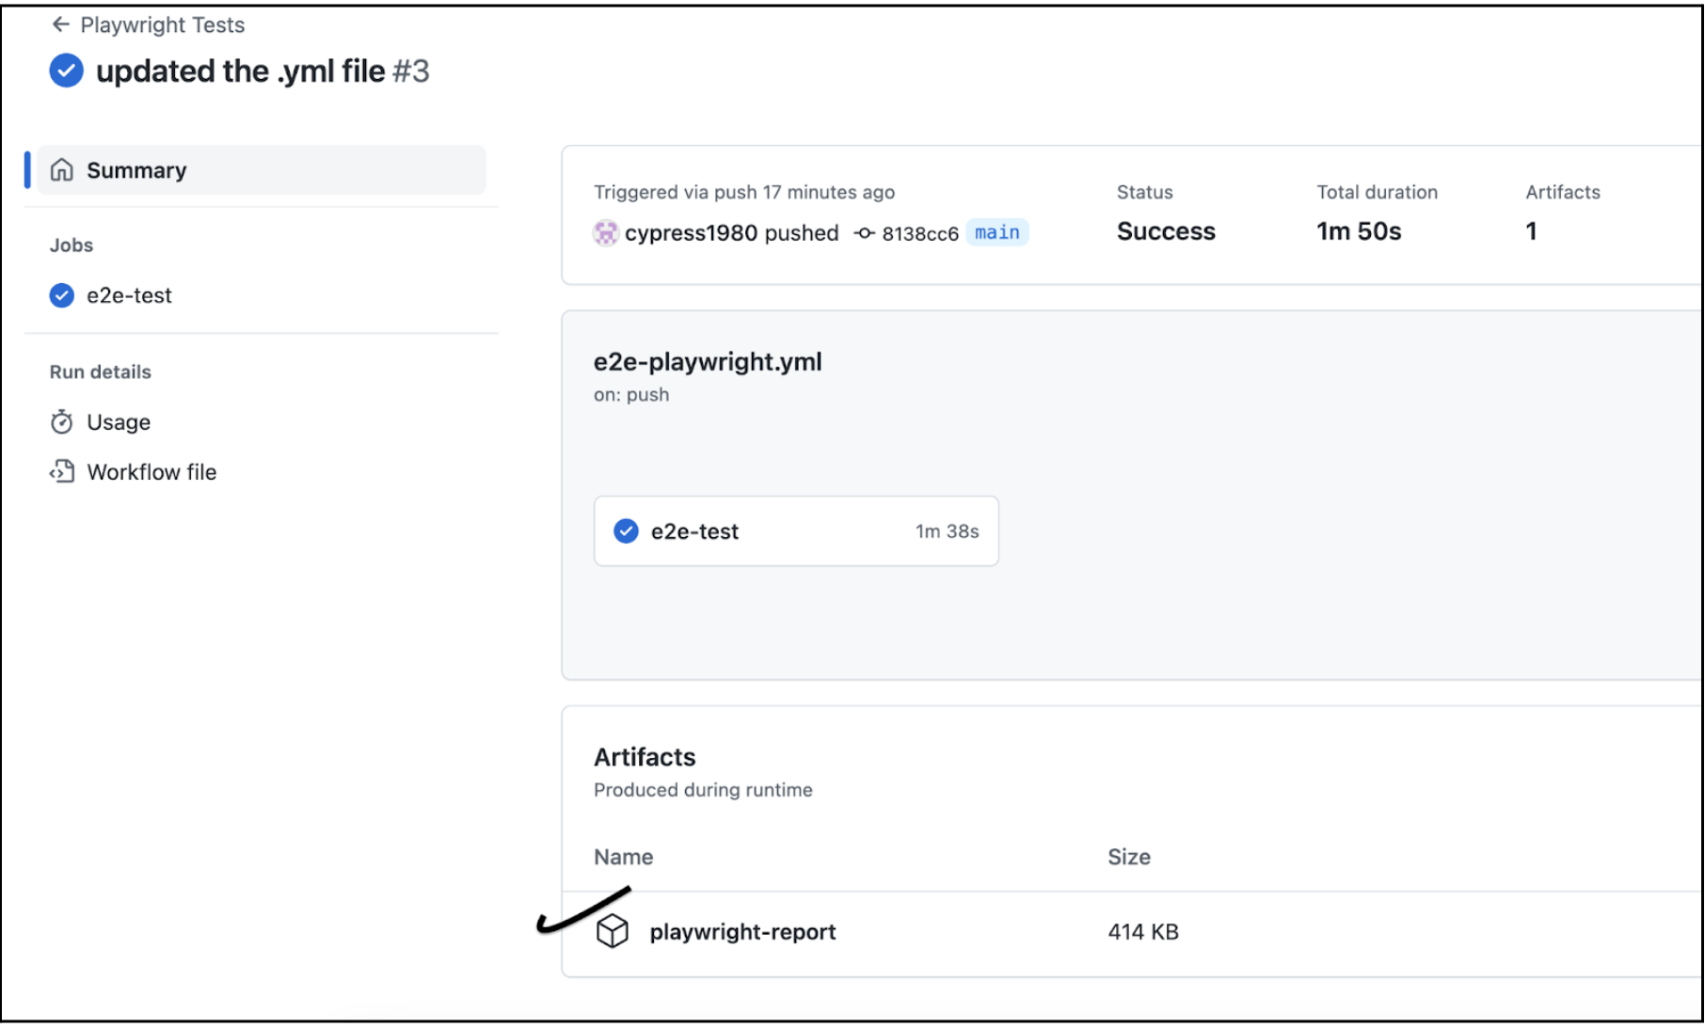Click the main branch label
This screenshot has height=1027, width=1705.
pyautogui.click(x=996, y=232)
